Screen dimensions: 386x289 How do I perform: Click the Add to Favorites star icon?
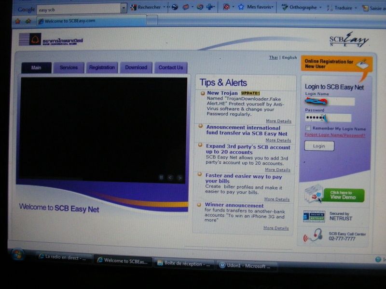coord(28,21)
